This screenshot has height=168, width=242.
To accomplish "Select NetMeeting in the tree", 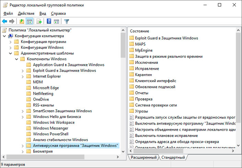I will coord(43,94).
